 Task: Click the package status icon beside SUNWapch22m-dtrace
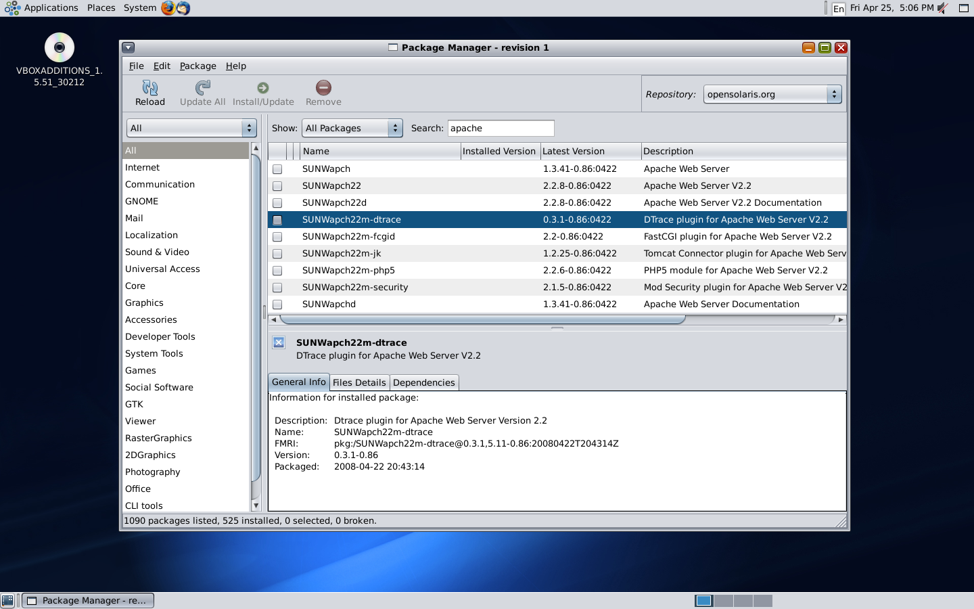[279, 342]
